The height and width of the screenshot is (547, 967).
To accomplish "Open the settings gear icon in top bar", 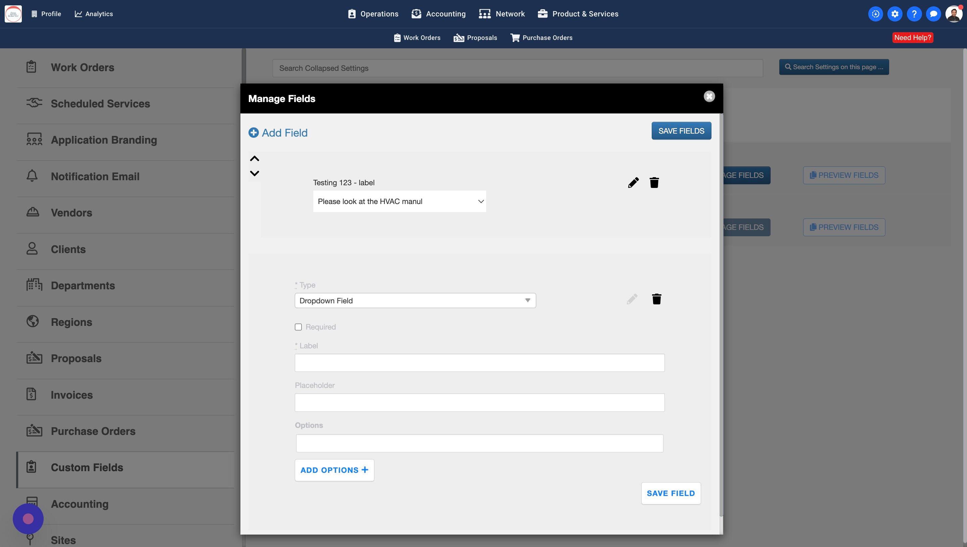I will 894,14.
